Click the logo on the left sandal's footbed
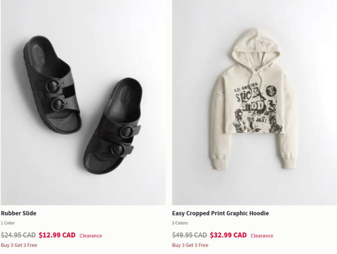This screenshot has width=337, height=254. (38, 55)
